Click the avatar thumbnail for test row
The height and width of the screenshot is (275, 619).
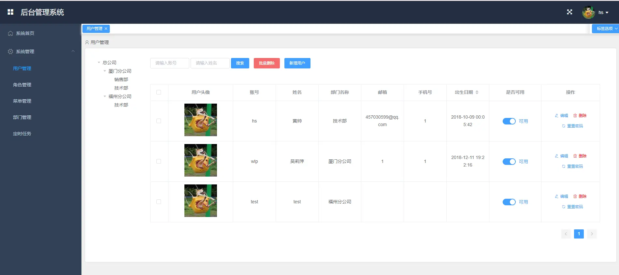pyautogui.click(x=201, y=201)
